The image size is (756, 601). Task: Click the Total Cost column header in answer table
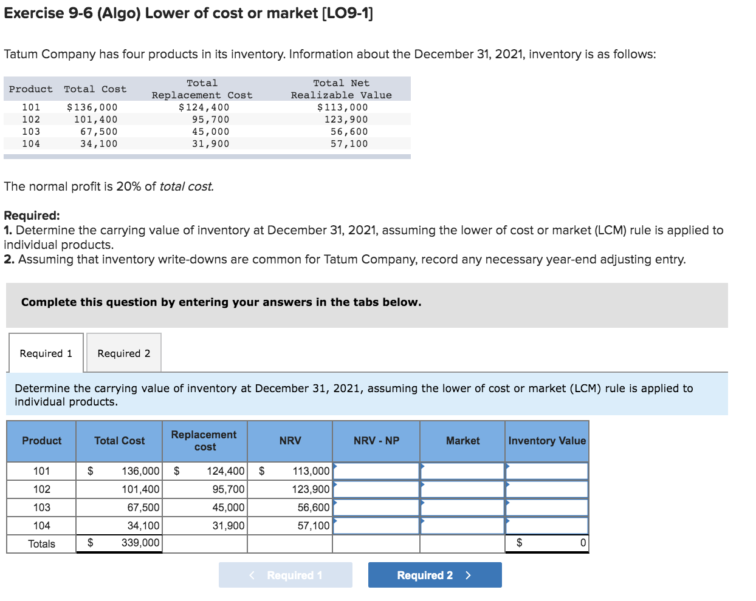(119, 441)
